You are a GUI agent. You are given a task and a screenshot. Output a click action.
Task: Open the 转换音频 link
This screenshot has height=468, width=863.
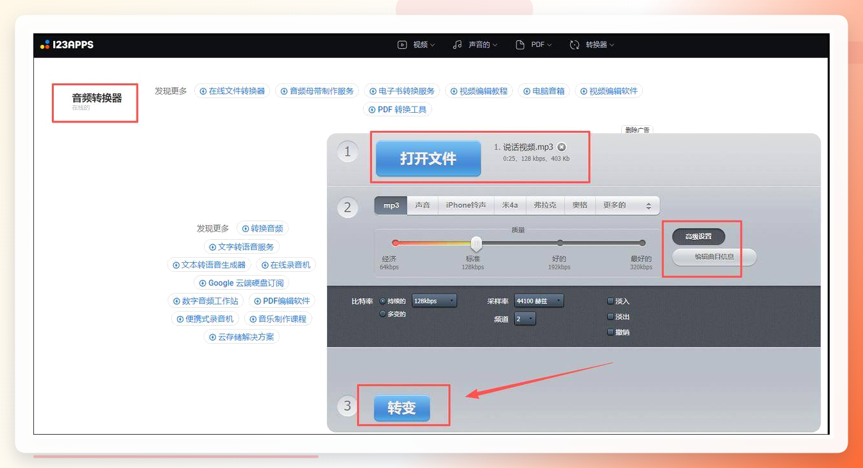click(262, 229)
